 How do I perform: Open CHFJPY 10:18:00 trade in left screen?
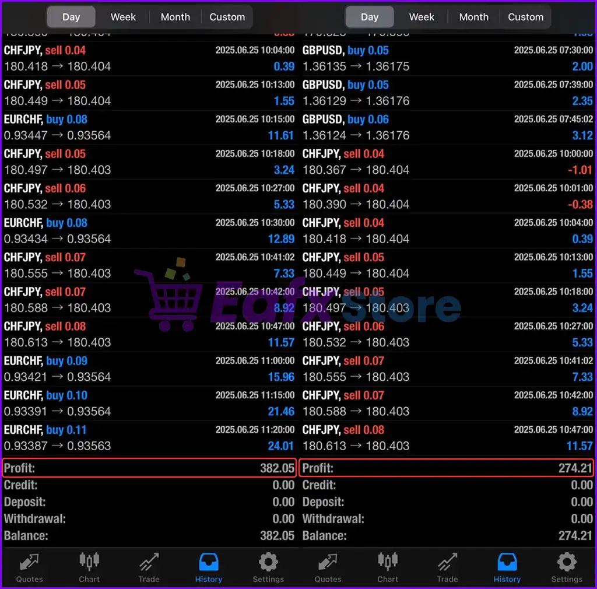point(149,162)
